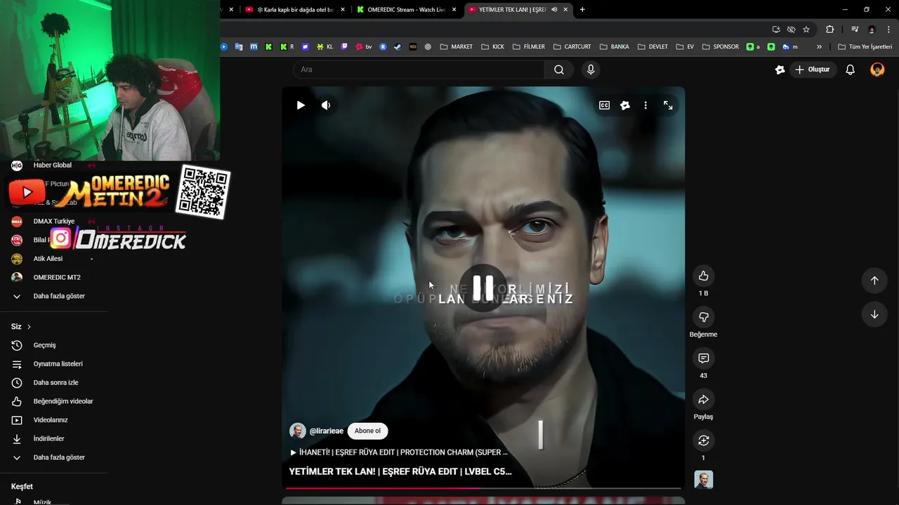Enter fullscreen mode on the Shorts player
This screenshot has height=505, width=899.
pos(668,105)
